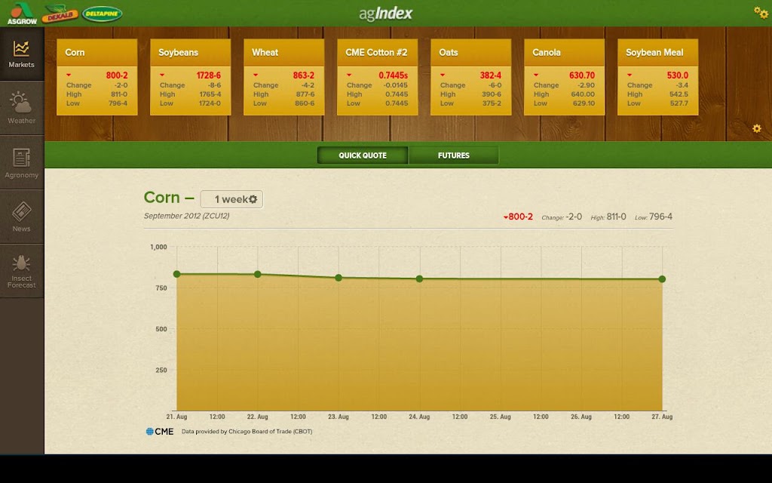Click the 23. Aug data point on chart
This screenshot has height=483, width=772.
pyautogui.click(x=339, y=278)
